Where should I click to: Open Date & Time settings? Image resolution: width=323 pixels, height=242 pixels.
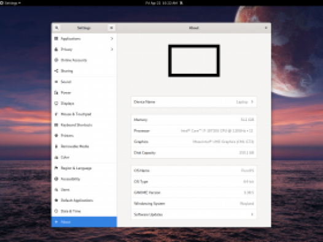point(84,211)
